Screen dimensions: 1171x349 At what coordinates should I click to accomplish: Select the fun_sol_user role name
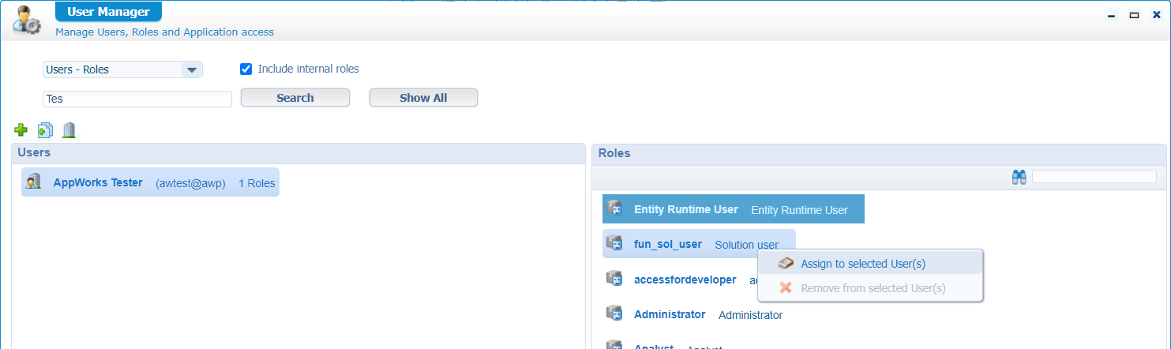(x=667, y=244)
